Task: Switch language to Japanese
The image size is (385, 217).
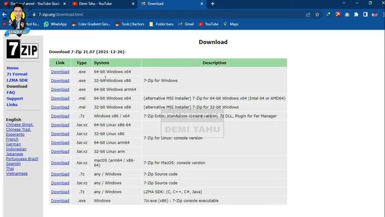Action: point(14,154)
